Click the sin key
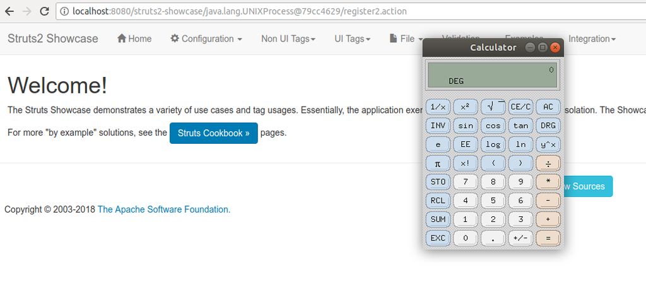 point(465,126)
